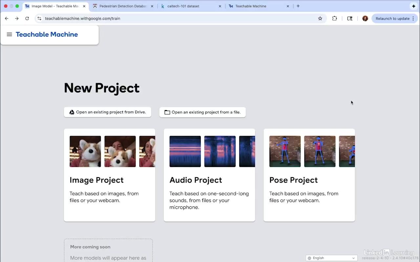Click the tab search icon in toolbar
This screenshot has width=420, height=262.
350,19
